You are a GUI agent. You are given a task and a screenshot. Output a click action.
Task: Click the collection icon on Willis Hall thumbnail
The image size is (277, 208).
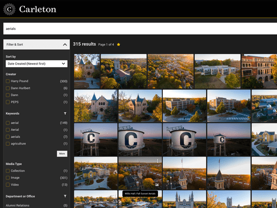point(157,185)
